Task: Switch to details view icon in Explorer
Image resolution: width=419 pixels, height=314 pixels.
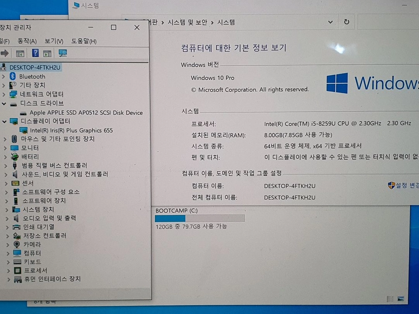Action: tap(390, 299)
